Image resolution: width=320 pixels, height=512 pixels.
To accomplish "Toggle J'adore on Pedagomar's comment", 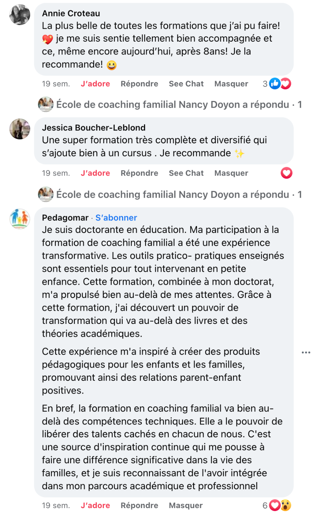I will tap(95, 505).
